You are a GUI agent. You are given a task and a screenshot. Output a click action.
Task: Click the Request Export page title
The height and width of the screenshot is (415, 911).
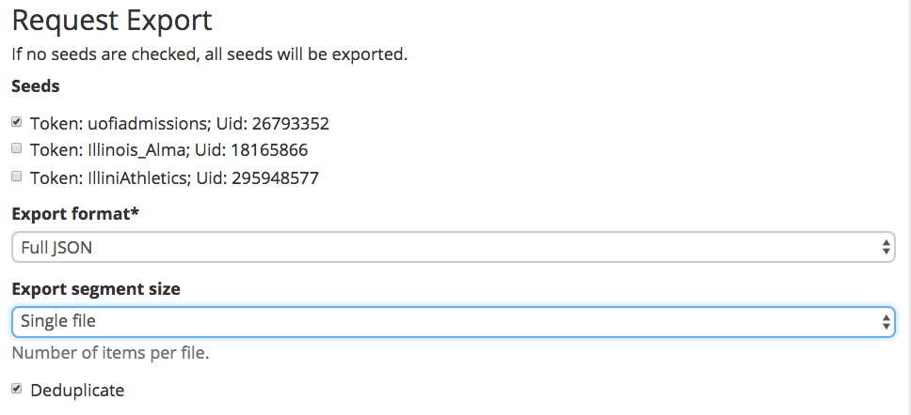point(112,21)
